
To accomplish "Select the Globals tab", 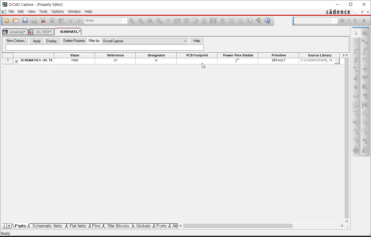I will (143, 226).
